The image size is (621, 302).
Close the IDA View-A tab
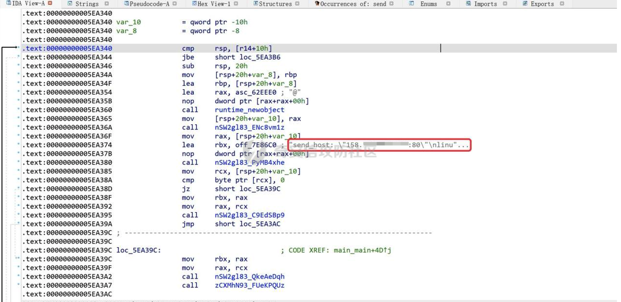coord(50,3)
